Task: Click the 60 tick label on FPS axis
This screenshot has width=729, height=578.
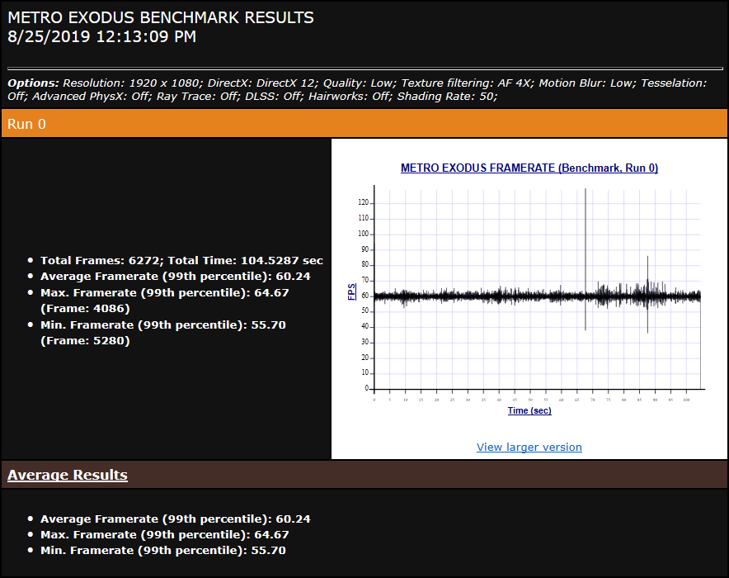Action: [365, 296]
